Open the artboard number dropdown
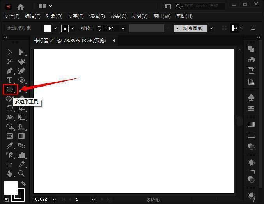 [x=94, y=200]
